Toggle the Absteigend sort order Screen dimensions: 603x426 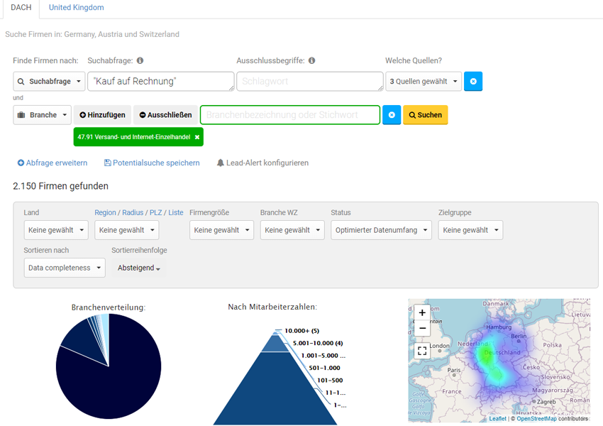tap(139, 268)
